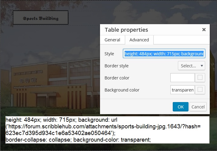Select the Advanced tab

139,40
